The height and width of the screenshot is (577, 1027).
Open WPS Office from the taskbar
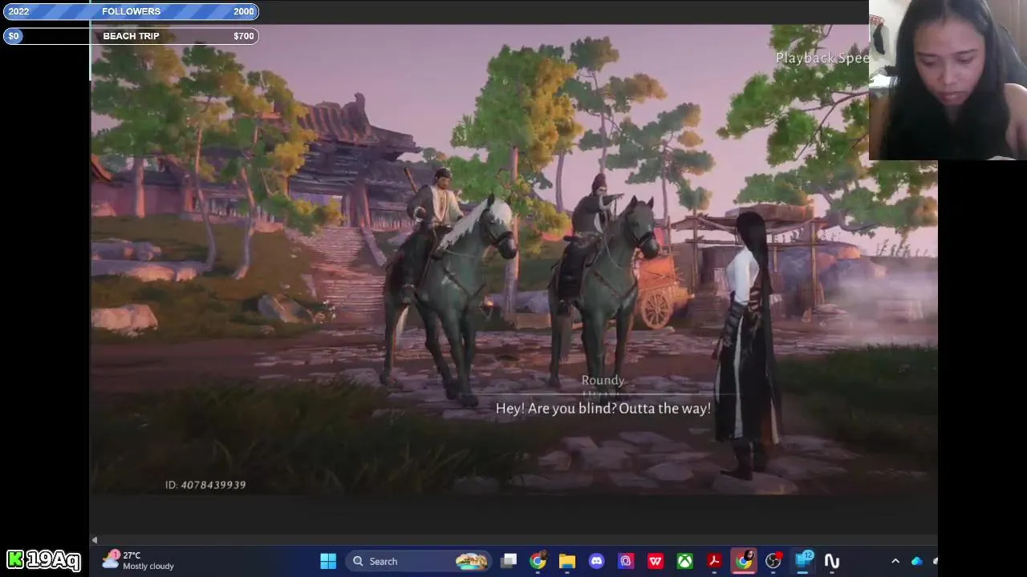pyautogui.click(x=656, y=561)
